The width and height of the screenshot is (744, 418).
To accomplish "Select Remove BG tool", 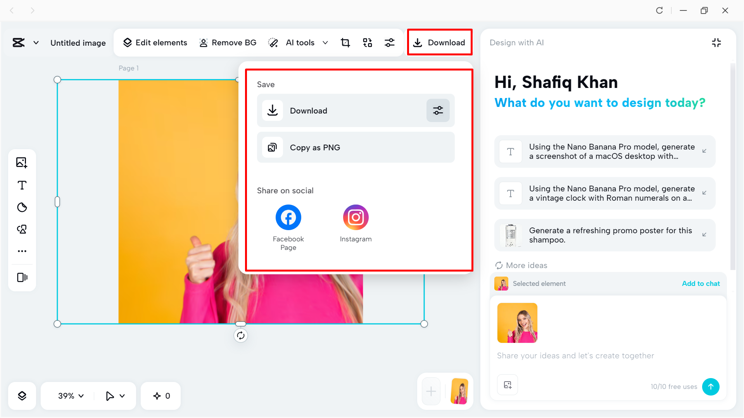I will tap(228, 43).
